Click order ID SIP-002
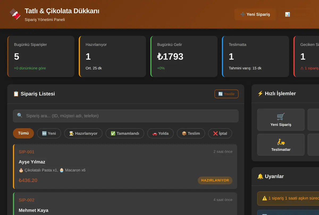319x215 pixels. tap(27, 200)
